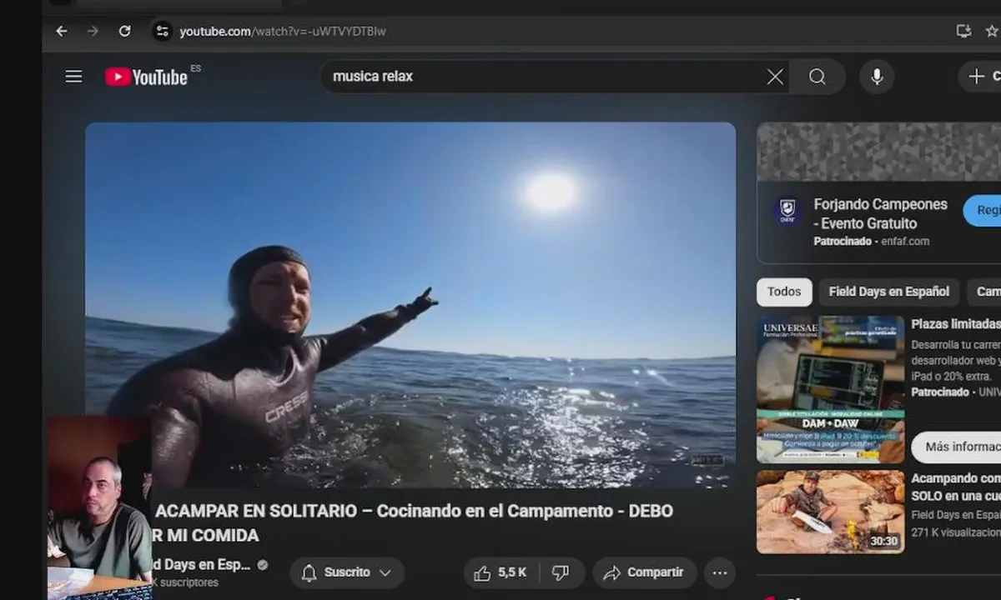This screenshot has height=600, width=1001.
Task: Bookmark this page with the star icon
Action: [992, 31]
